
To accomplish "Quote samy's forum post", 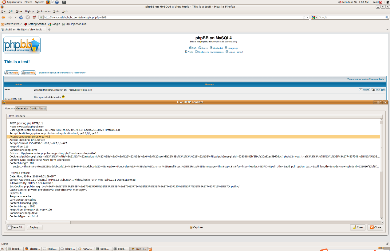I will 364,90.
